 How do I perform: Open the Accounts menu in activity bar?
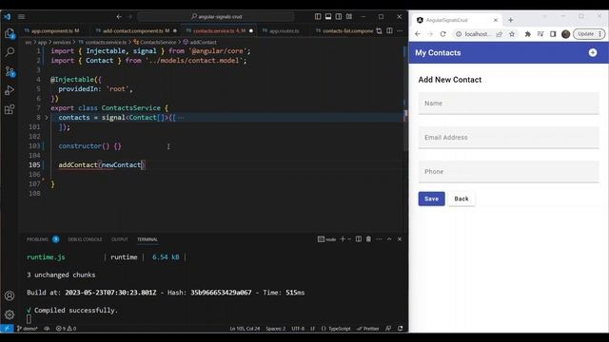click(x=10, y=295)
